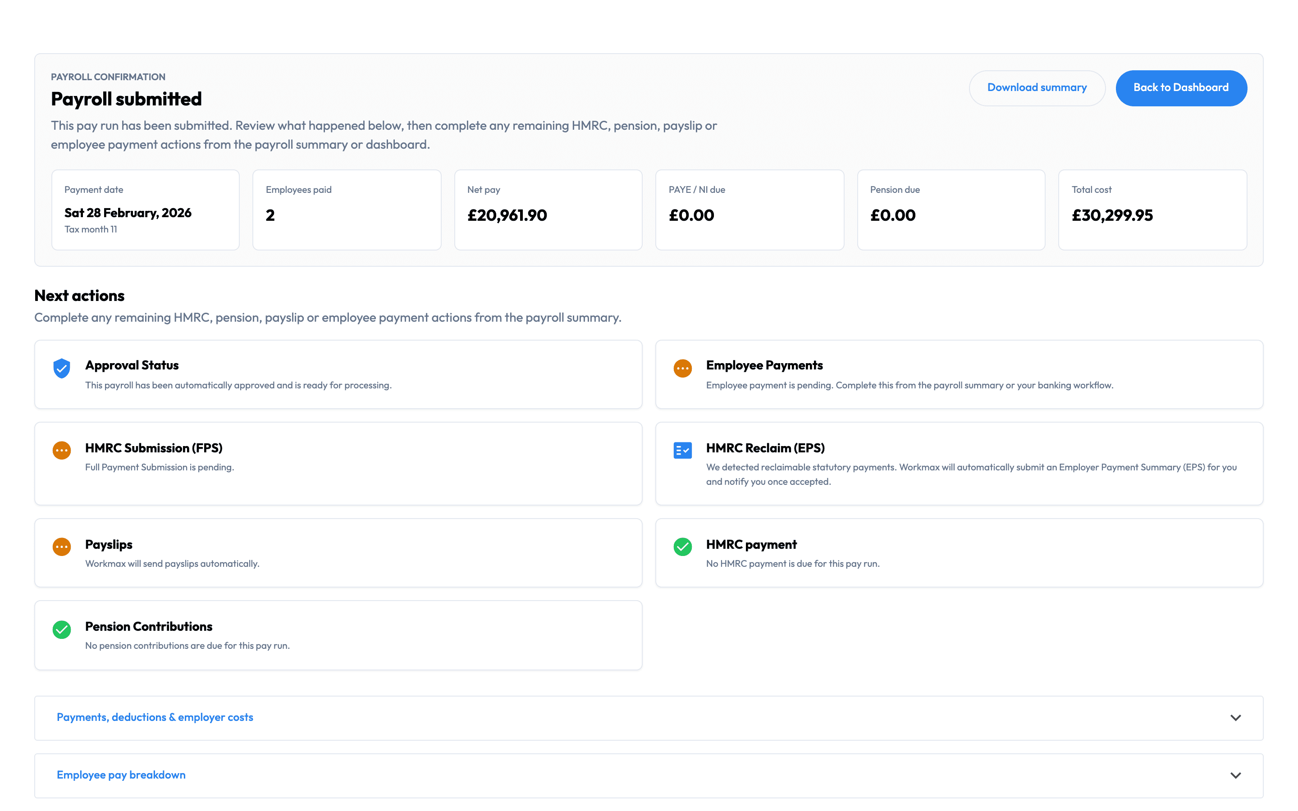The height and width of the screenshot is (811, 1298).
Task: Click 'No HMRC payment is due' text
Action: tap(793, 564)
